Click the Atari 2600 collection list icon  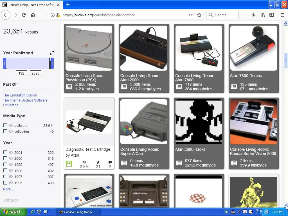point(124,87)
